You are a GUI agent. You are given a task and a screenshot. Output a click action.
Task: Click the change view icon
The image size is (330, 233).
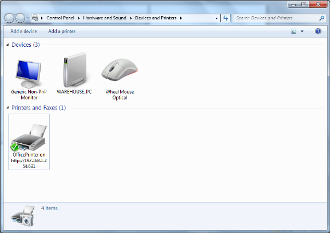pyautogui.click(x=293, y=31)
